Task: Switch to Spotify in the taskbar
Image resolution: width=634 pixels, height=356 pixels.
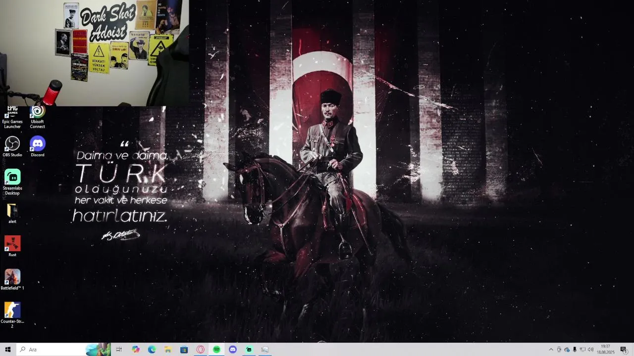Action: (216, 350)
